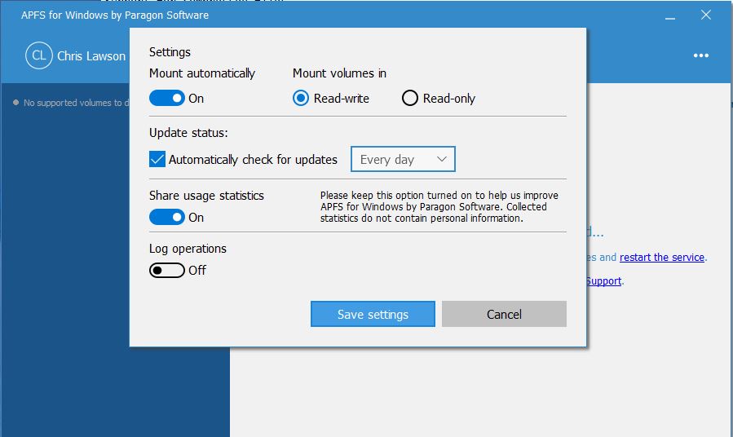Click the Update status: label

188,133
